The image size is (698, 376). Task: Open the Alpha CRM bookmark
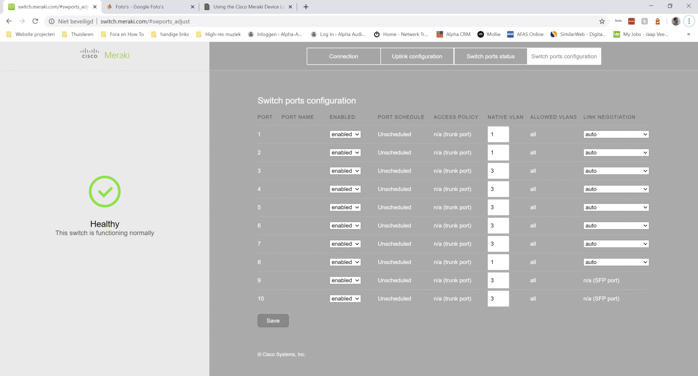tap(454, 34)
